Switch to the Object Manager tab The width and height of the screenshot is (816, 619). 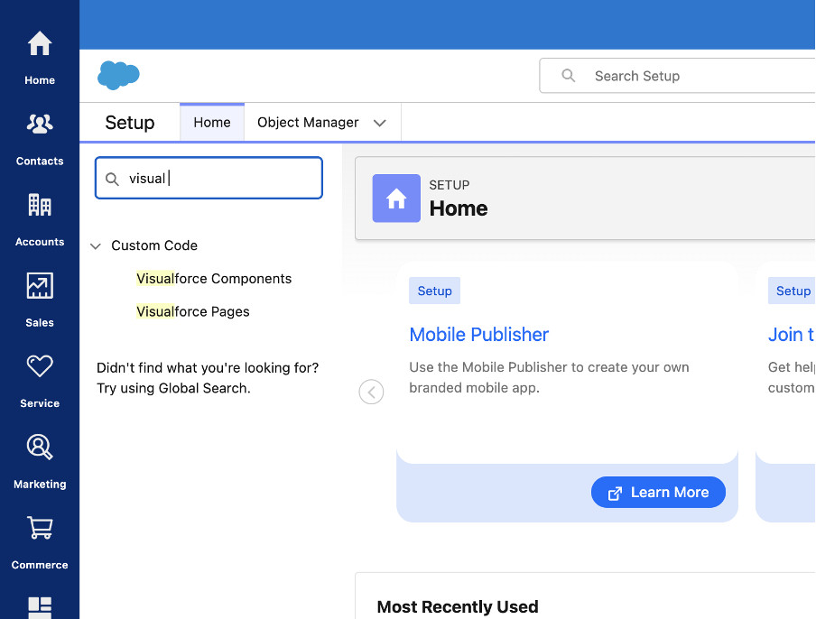[x=307, y=122]
